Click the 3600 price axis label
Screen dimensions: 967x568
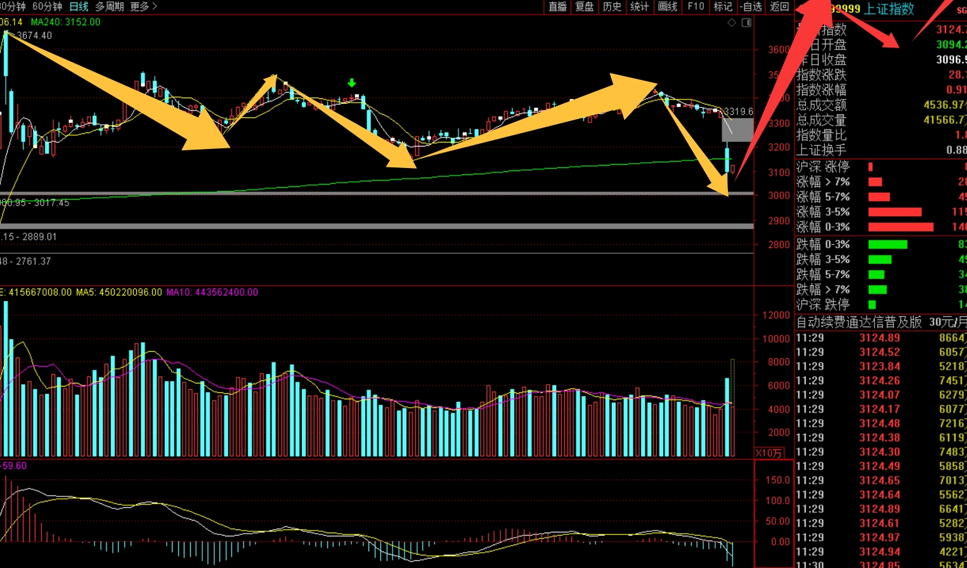pyautogui.click(x=779, y=49)
